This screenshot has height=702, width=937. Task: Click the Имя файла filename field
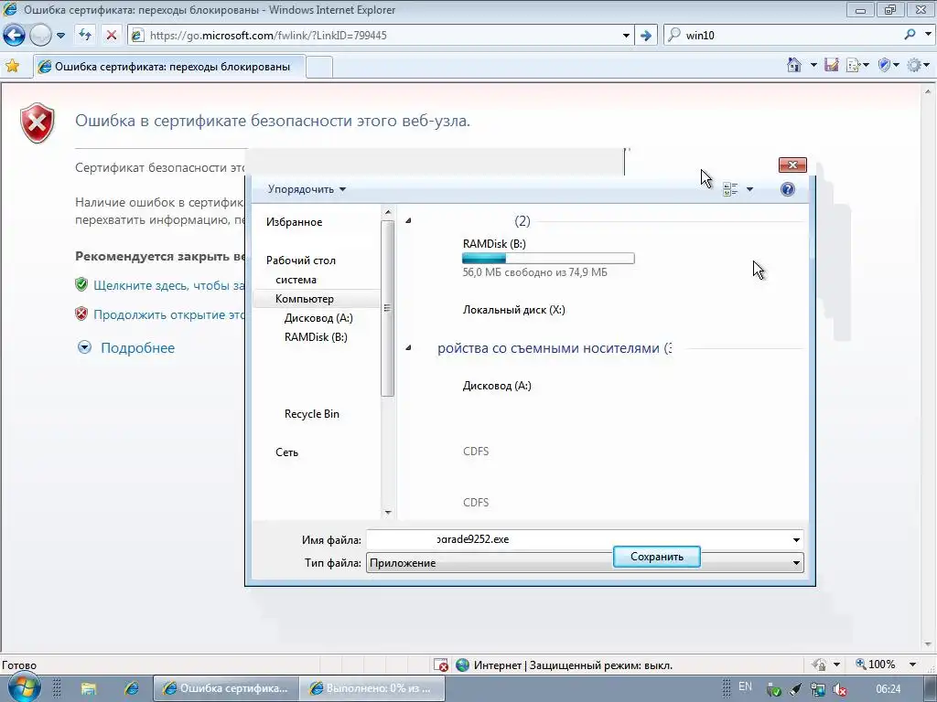tap(577, 539)
